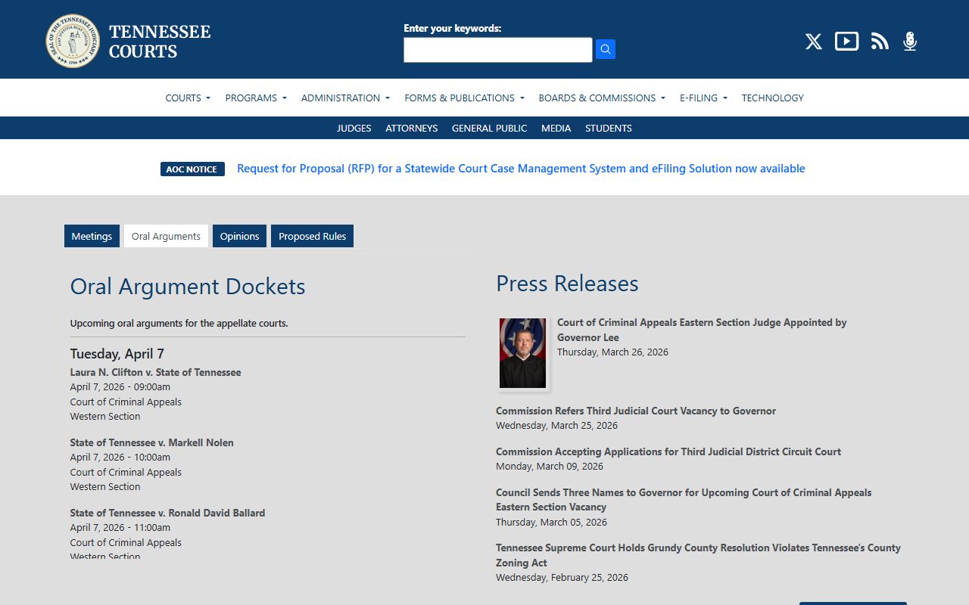969x605 pixels.
Task: Select the Opinions tab
Action: pyautogui.click(x=239, y=236)
